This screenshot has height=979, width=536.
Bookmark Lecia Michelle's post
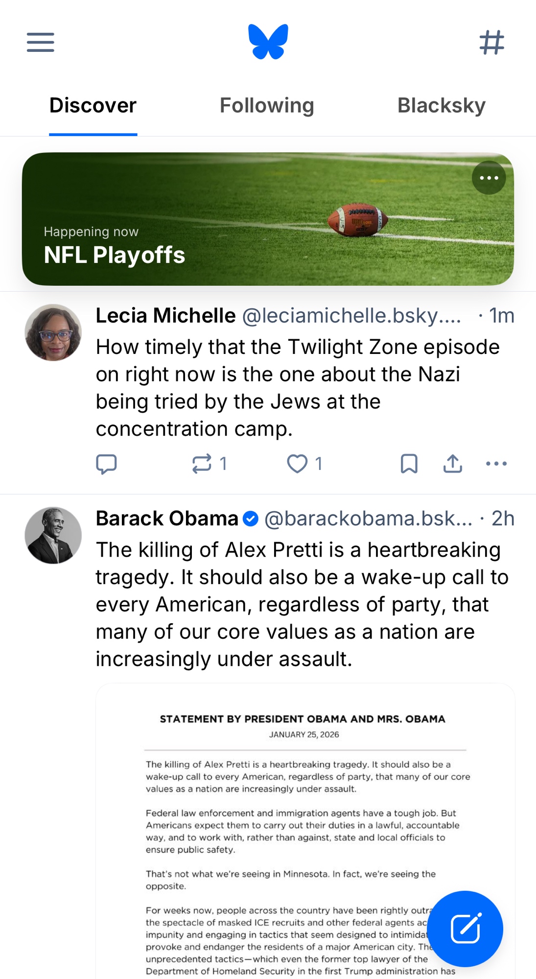click(409, 464)
